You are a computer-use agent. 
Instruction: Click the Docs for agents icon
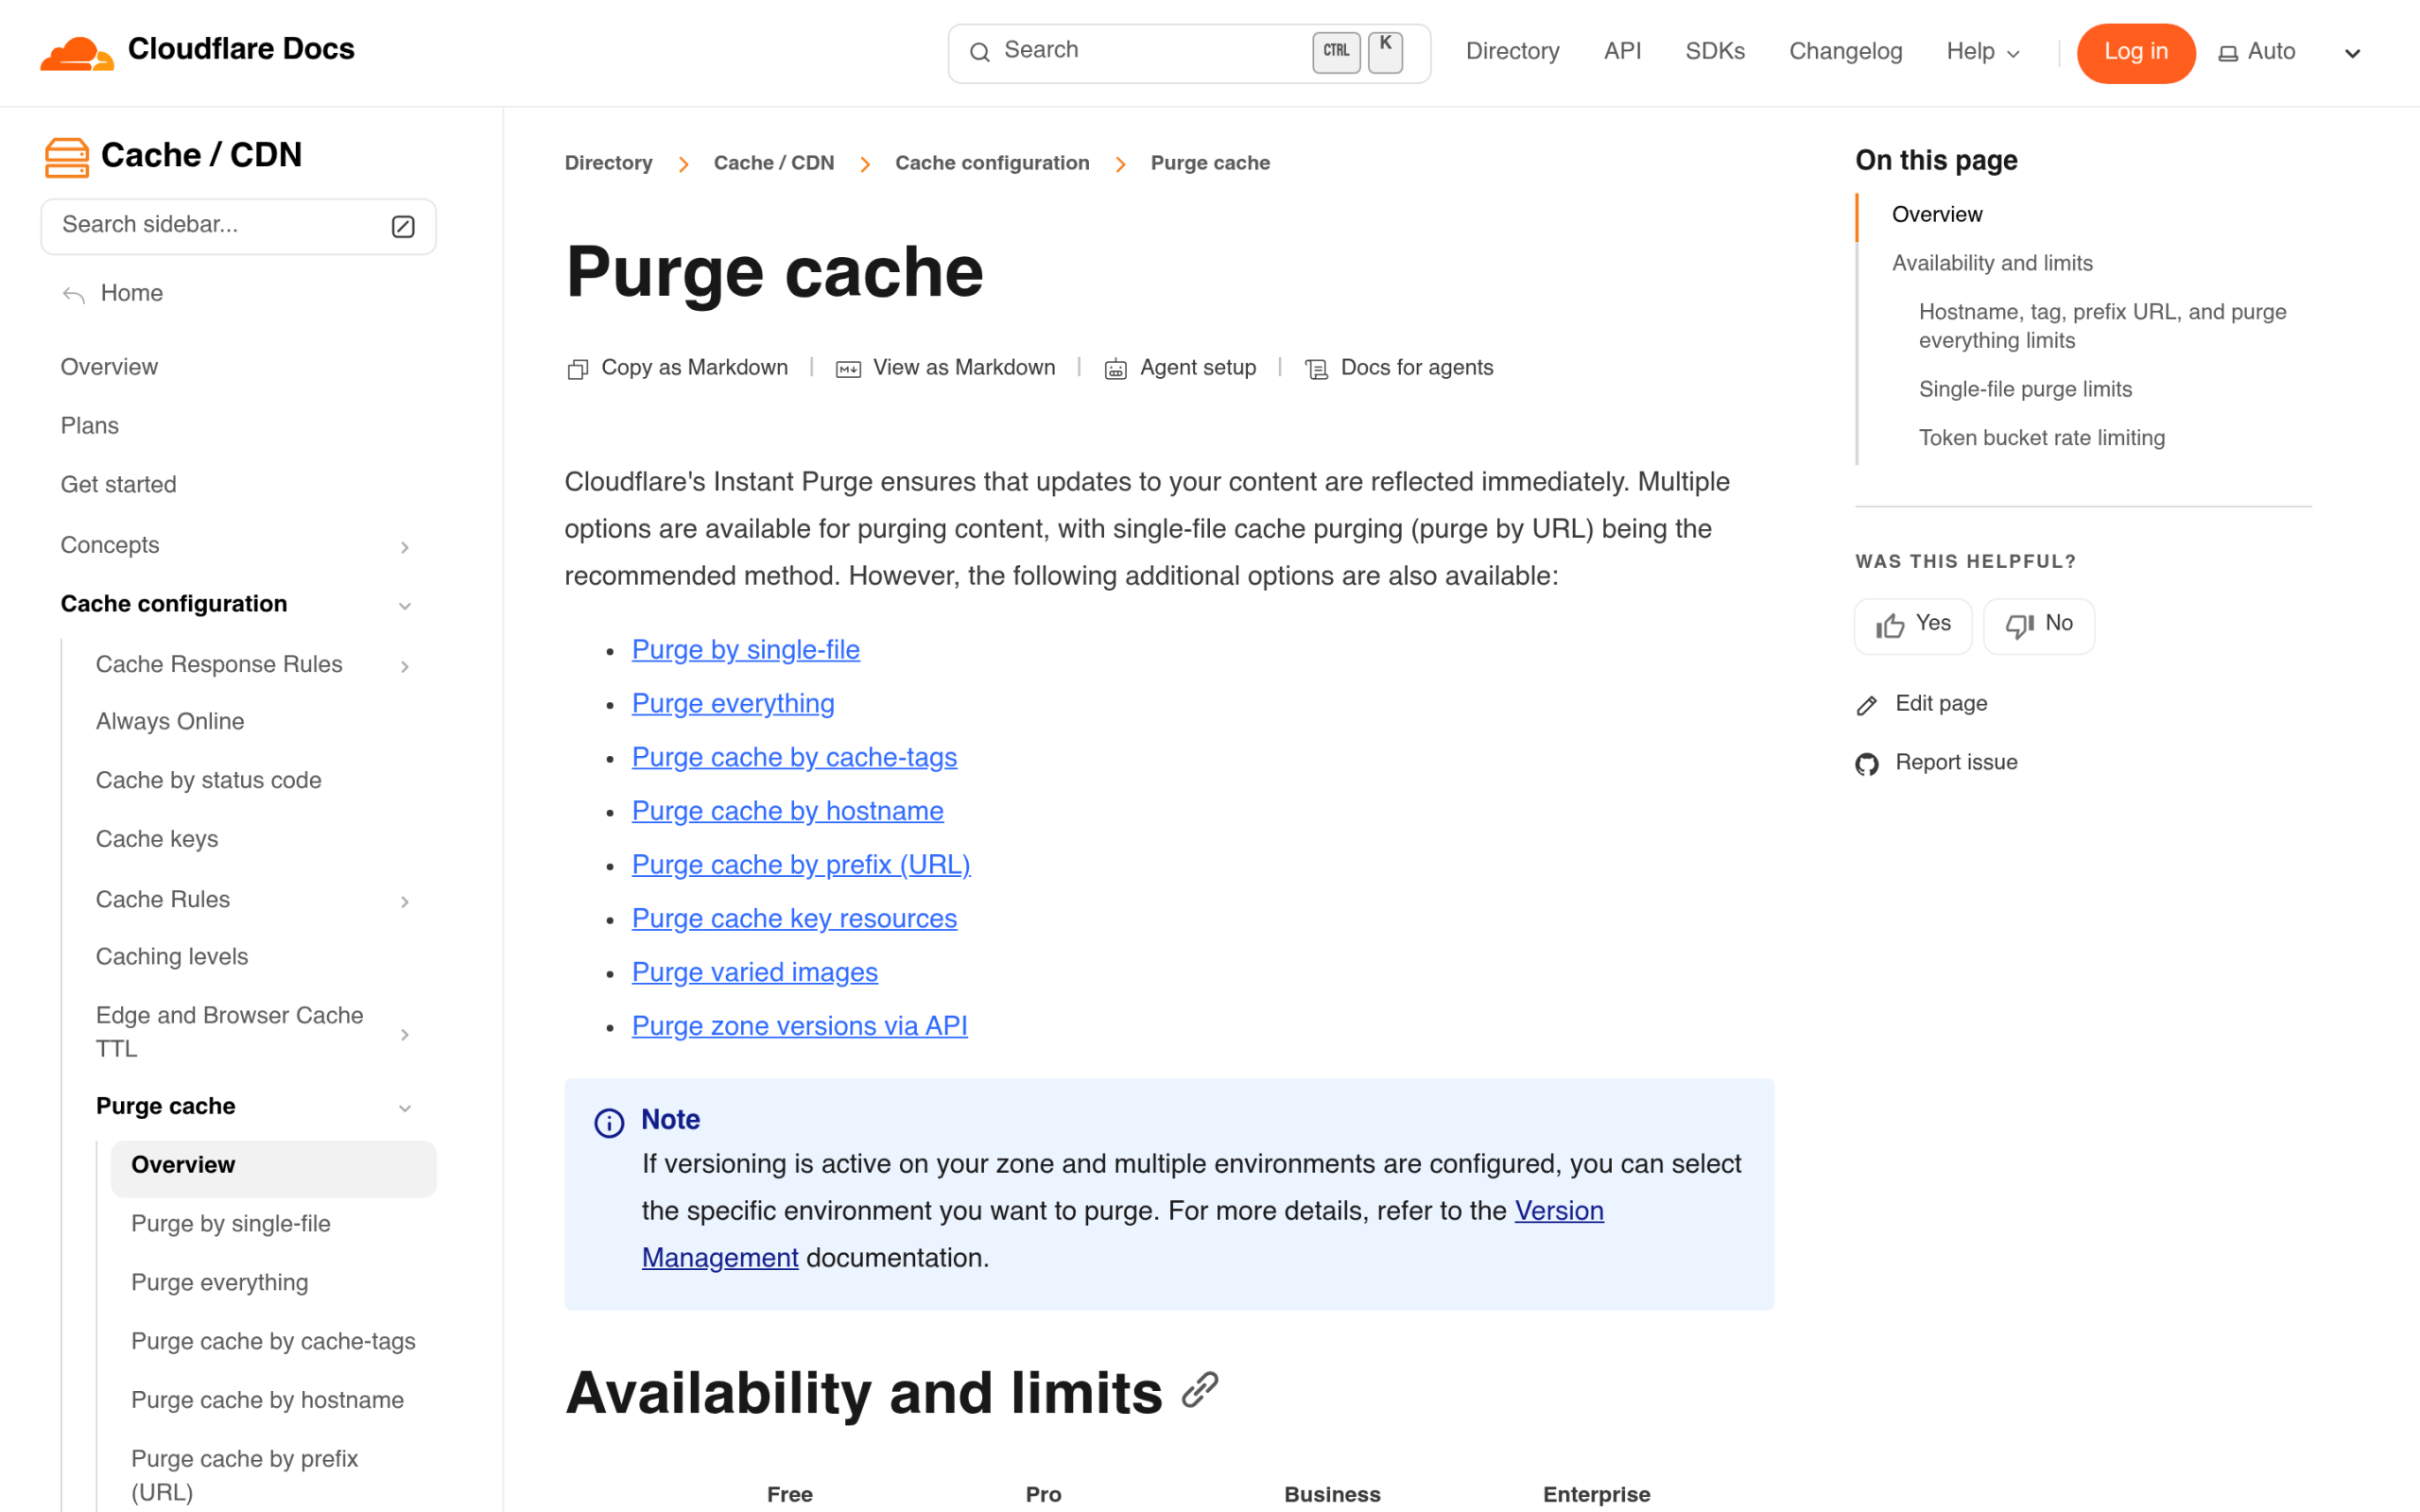tap(1317, 369)
